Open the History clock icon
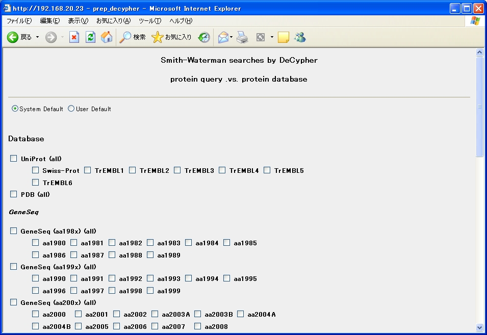This screenshot has height=335, width=487. (x=204, y=37)
